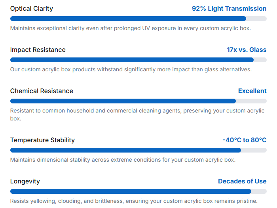Click the Excellent rating text
This screenshot has height=208, width=277.
(x=252, y=91)
